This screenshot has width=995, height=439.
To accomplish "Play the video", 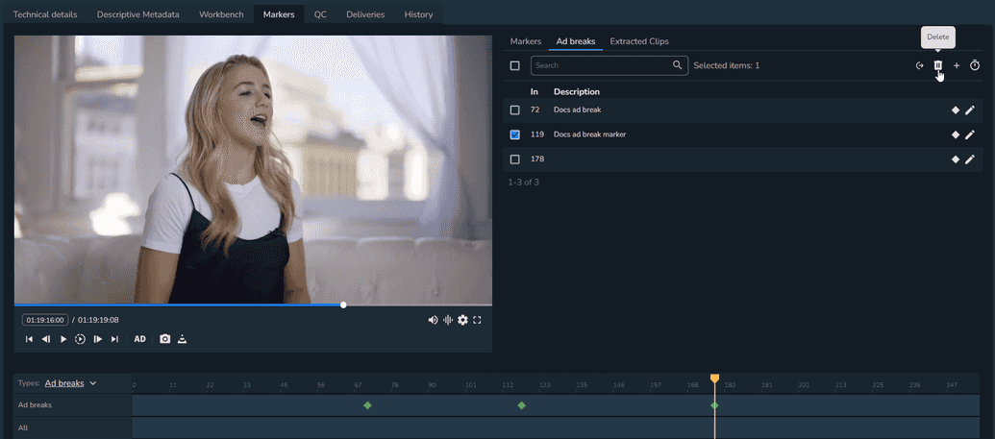I will pos(62,339).
